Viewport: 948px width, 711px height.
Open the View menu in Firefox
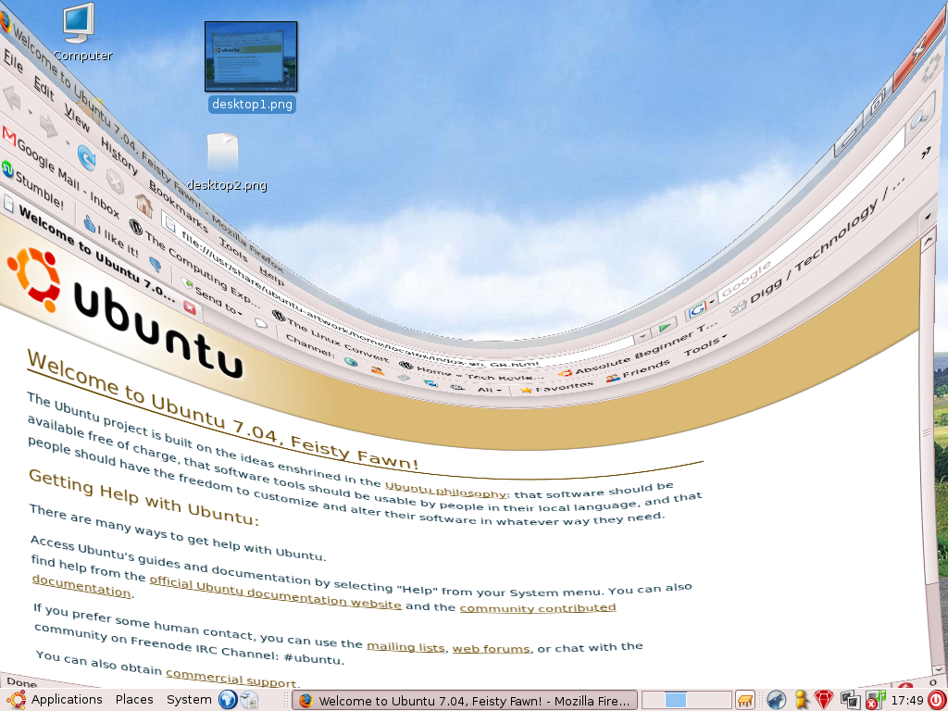(x=77, y=117)
